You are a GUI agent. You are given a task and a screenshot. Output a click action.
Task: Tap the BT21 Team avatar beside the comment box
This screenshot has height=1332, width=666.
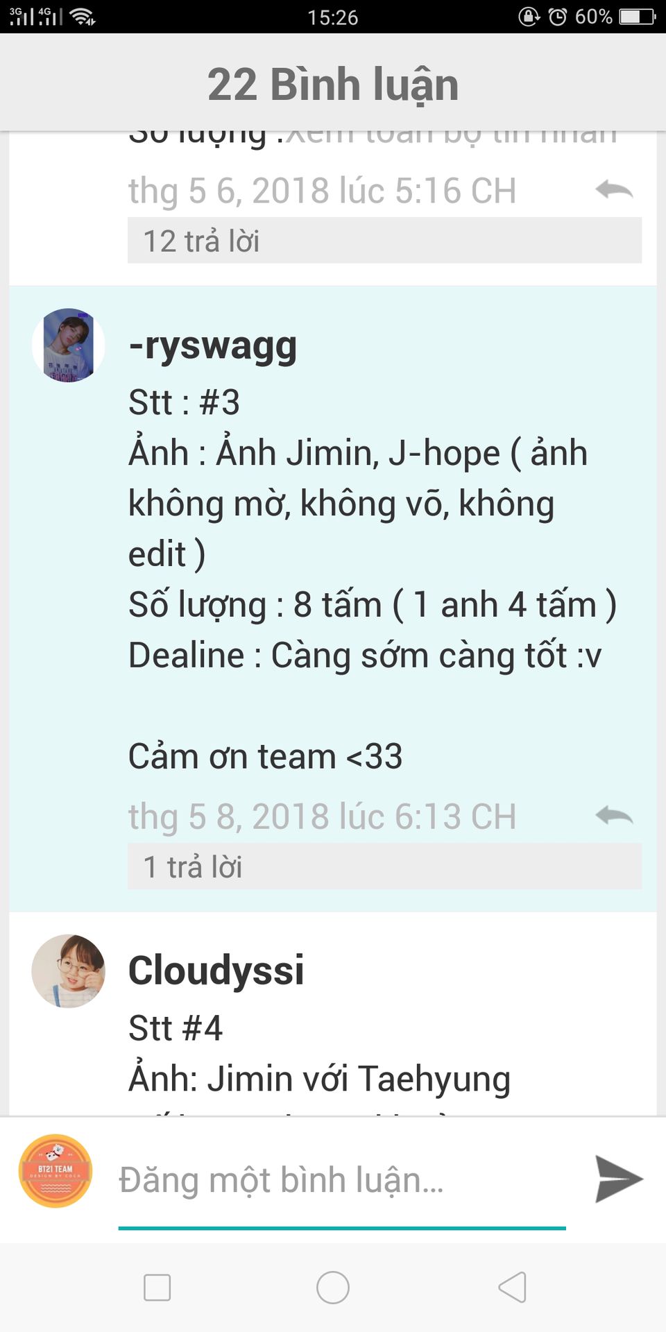click(55, 1171)
